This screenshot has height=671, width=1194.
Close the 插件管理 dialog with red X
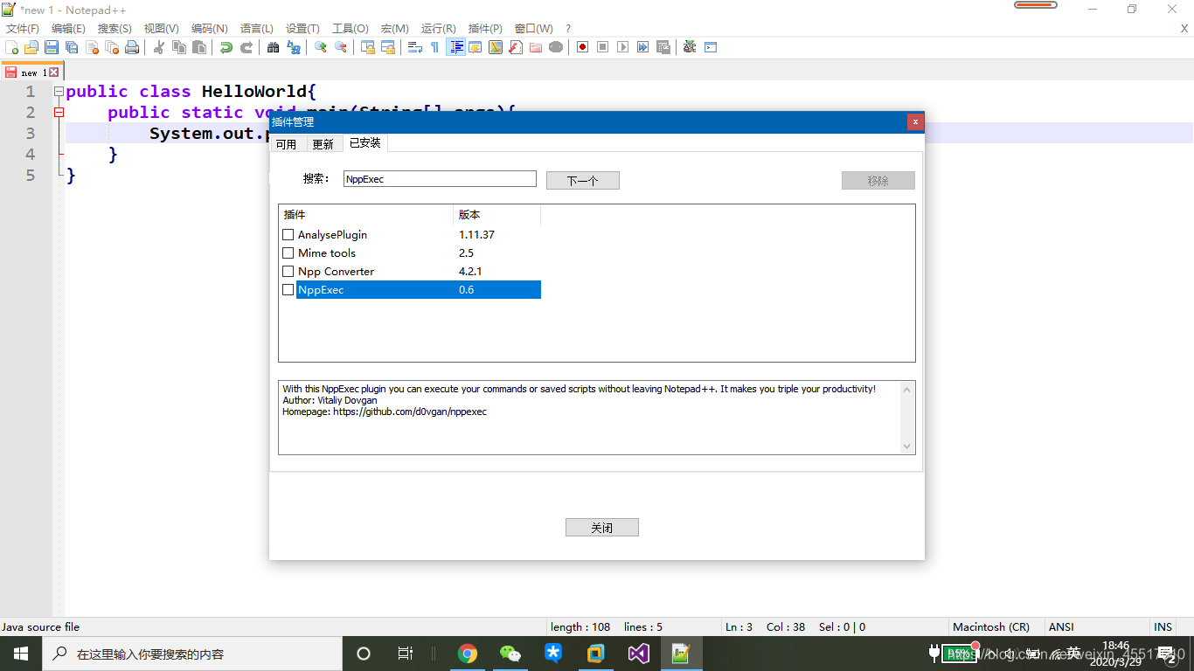915,122
